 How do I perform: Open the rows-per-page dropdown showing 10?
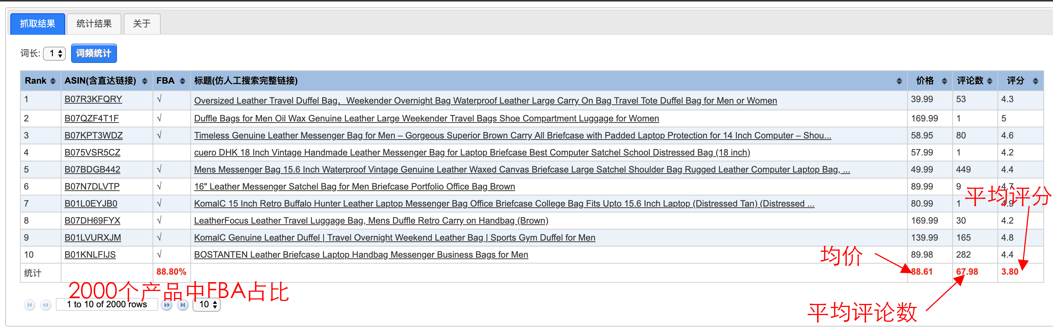click(x=207, y=304)
